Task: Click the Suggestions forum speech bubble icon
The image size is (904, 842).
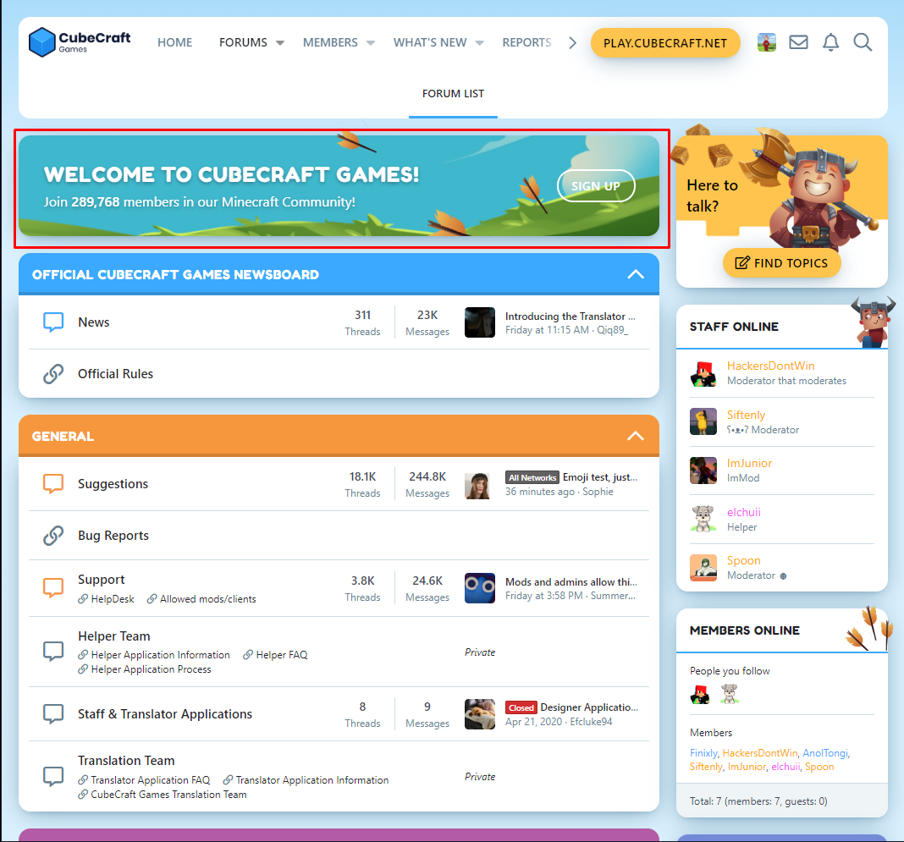Action: [x=53, y=483]
